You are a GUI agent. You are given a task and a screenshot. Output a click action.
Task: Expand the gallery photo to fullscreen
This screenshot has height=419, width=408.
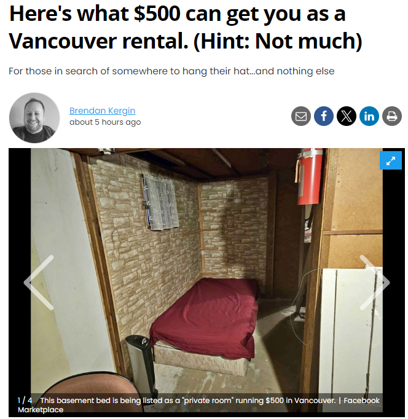[x=391, y=160]
